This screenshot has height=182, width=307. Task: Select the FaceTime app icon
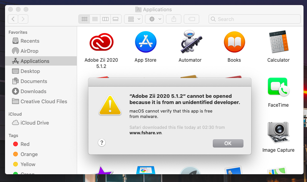(x=278, y=87)
